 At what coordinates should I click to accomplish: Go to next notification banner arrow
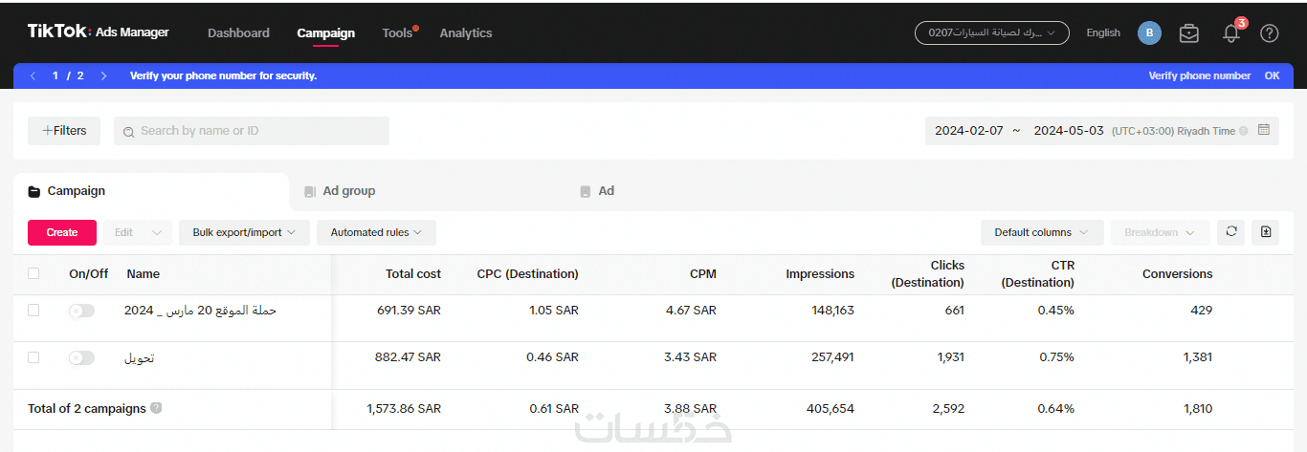(x=103, y=75)
